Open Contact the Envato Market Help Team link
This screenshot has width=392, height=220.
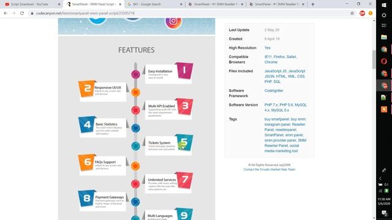point(269,170)
